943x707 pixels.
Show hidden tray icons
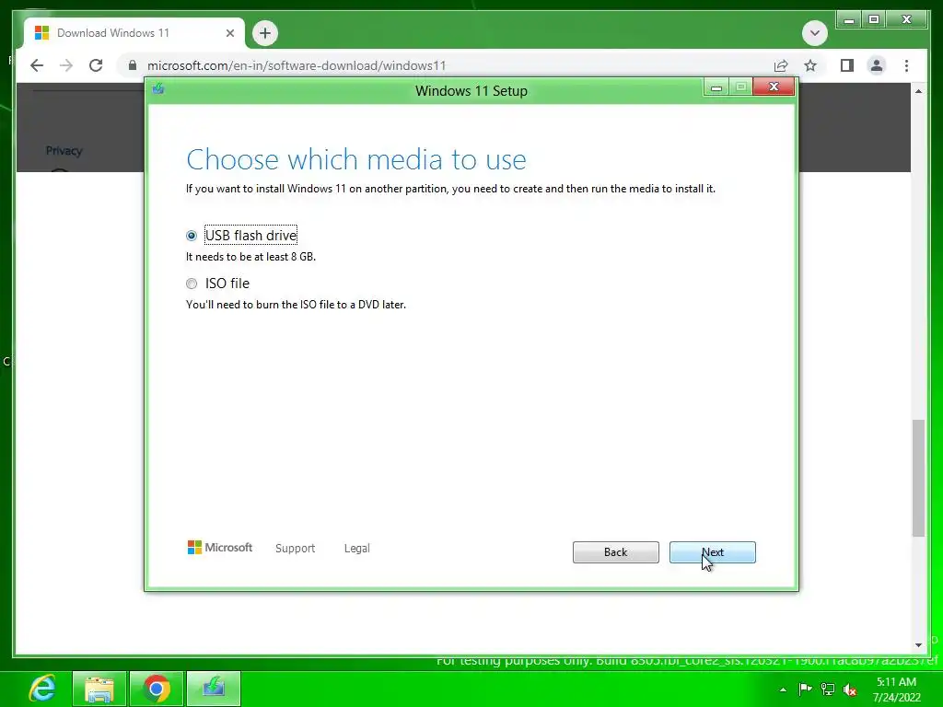pos(783,690)
